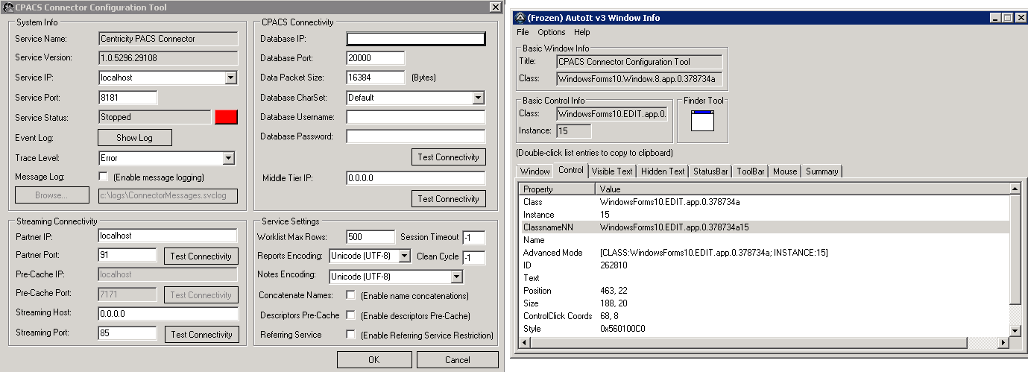
Task: Open the Database CharSet dropdown
Action: pyautogui.click(x=478, y=98)
